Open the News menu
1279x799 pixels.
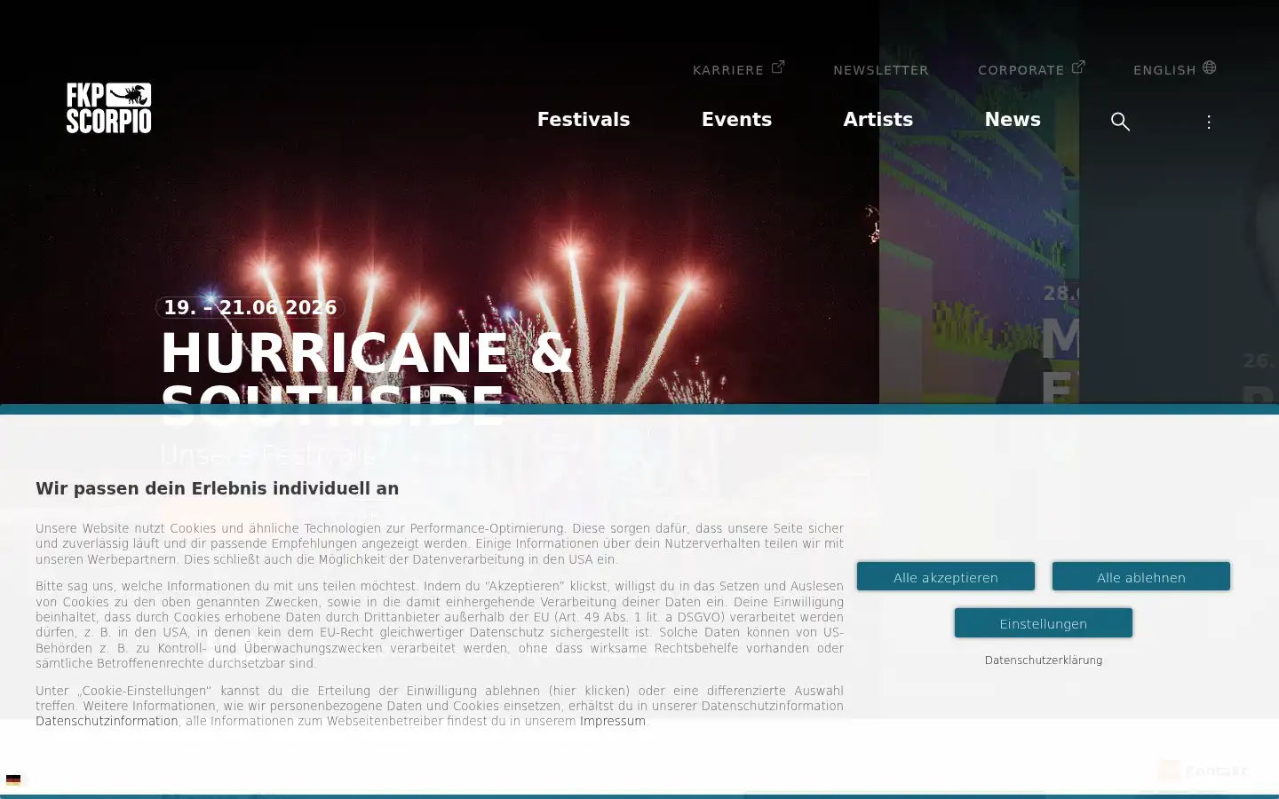point(1013,120)
